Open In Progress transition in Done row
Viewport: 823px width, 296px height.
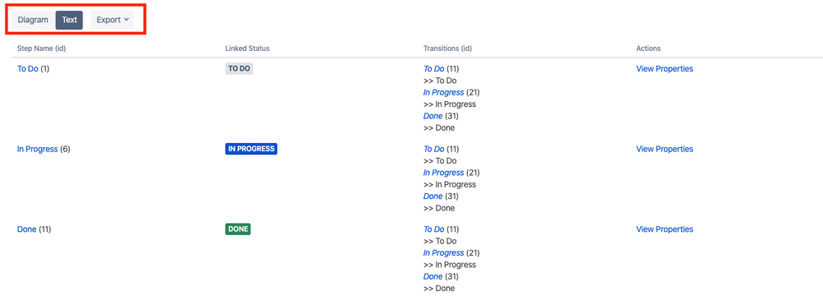443,252
